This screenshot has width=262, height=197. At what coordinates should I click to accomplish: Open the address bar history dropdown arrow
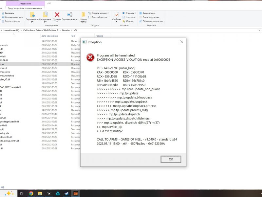[x=259, y=30]
